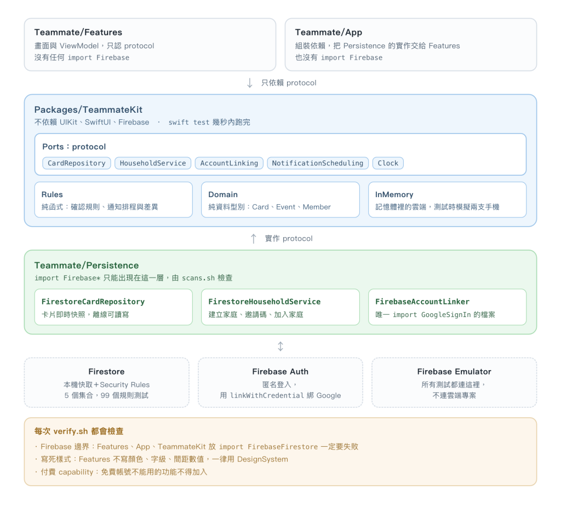The width and height of the screenshot is (561, 513).
Task: Click the text "swift test 幾秒內跑完"
Action: 209,122
